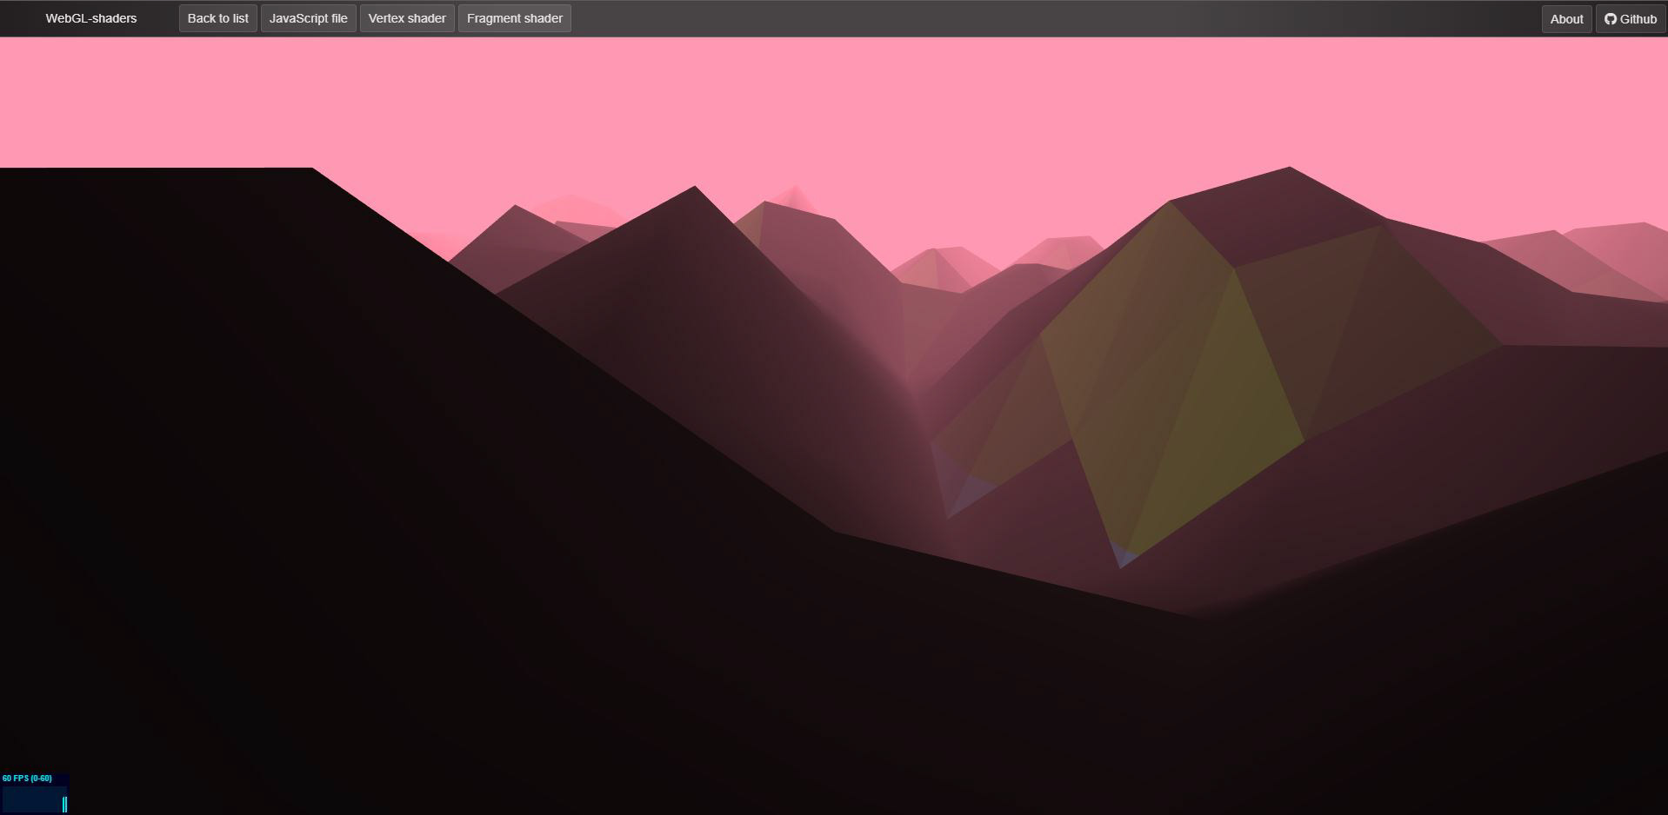Open the WebGL-shaders home link
This screenshot has height=815, width=1668.
click(x=91, y=18)
